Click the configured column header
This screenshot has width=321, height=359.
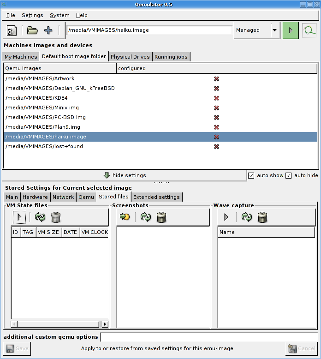tap(217, 68)
